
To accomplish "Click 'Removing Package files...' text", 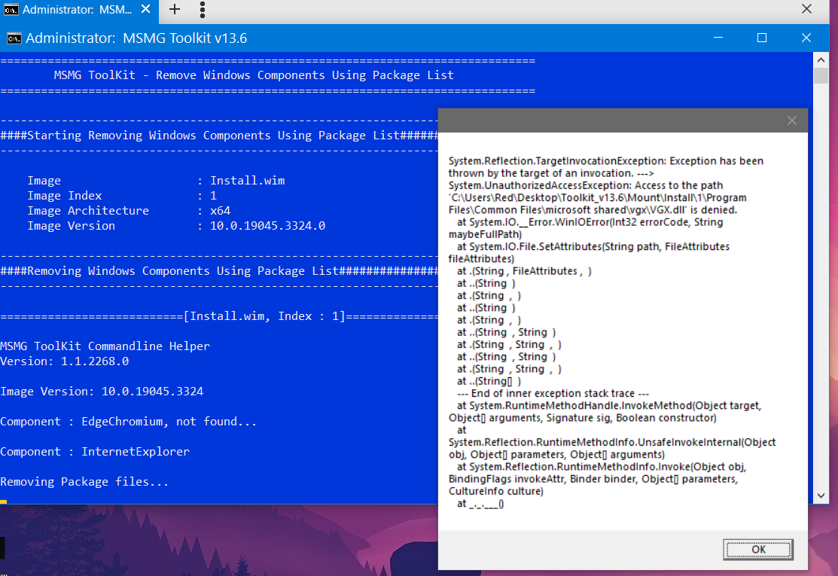I will coord(84,482).
